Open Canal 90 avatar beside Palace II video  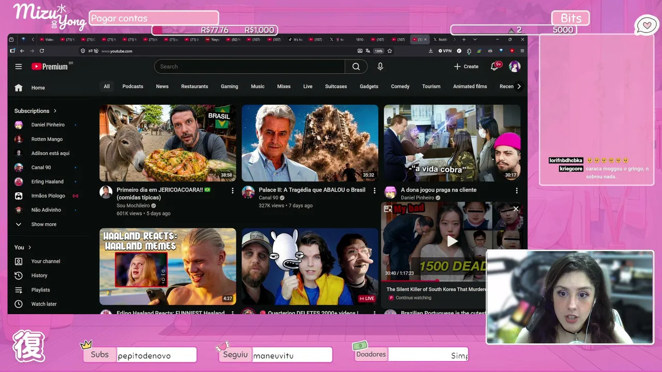tap(248, 192)
